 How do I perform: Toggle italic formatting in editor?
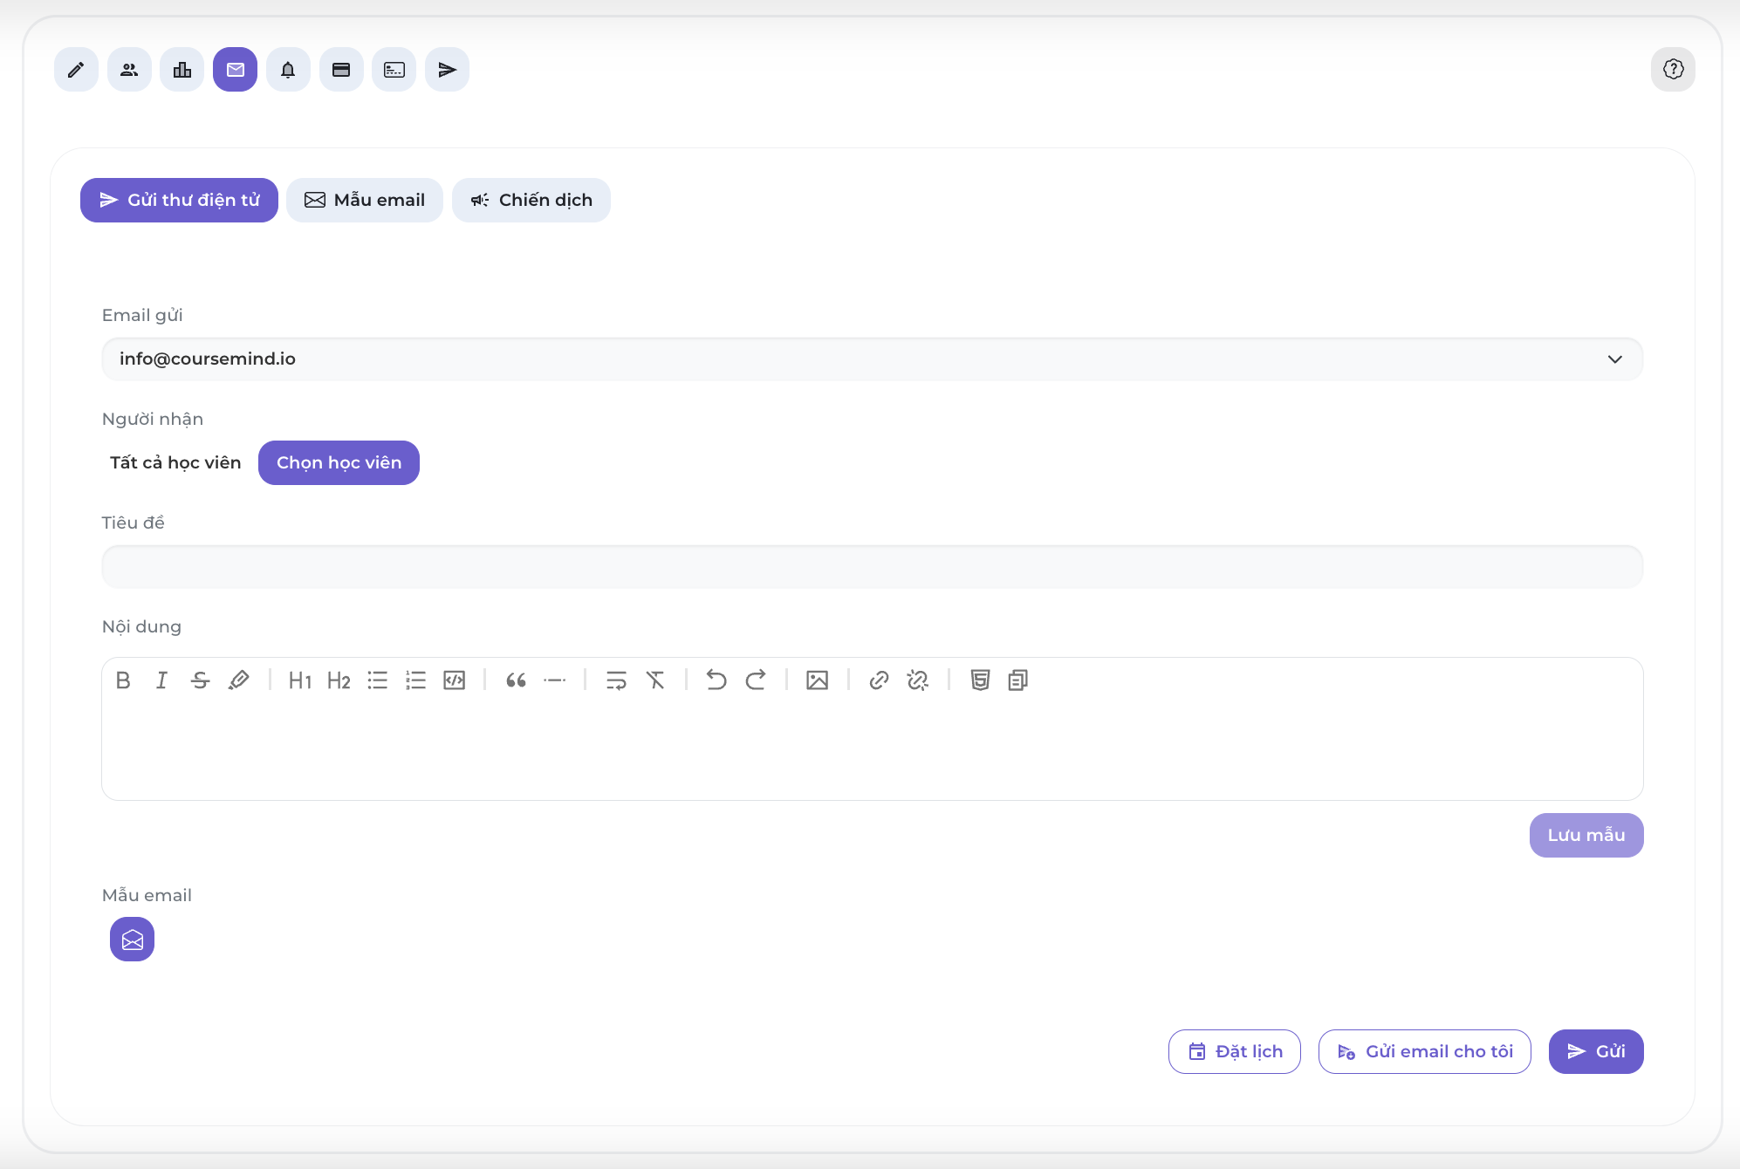tap(161, 680)
